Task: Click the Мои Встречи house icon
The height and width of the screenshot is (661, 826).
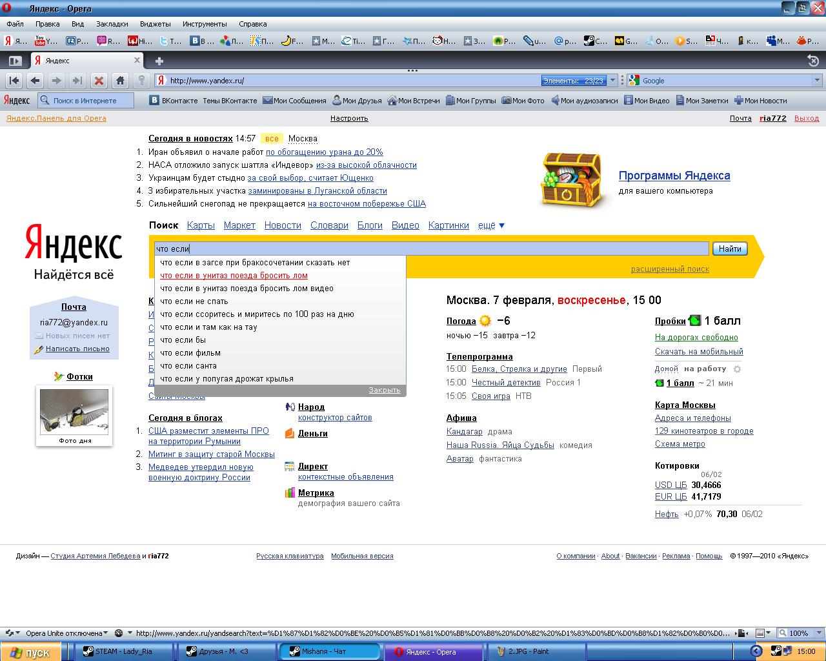Action: (x=392, y=101)
